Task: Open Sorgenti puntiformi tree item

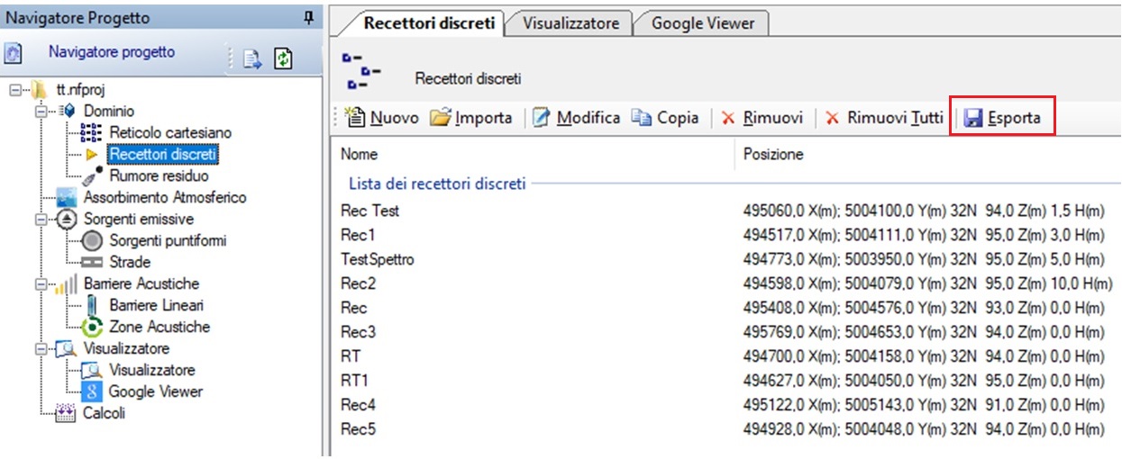Action: coord(167,241)
